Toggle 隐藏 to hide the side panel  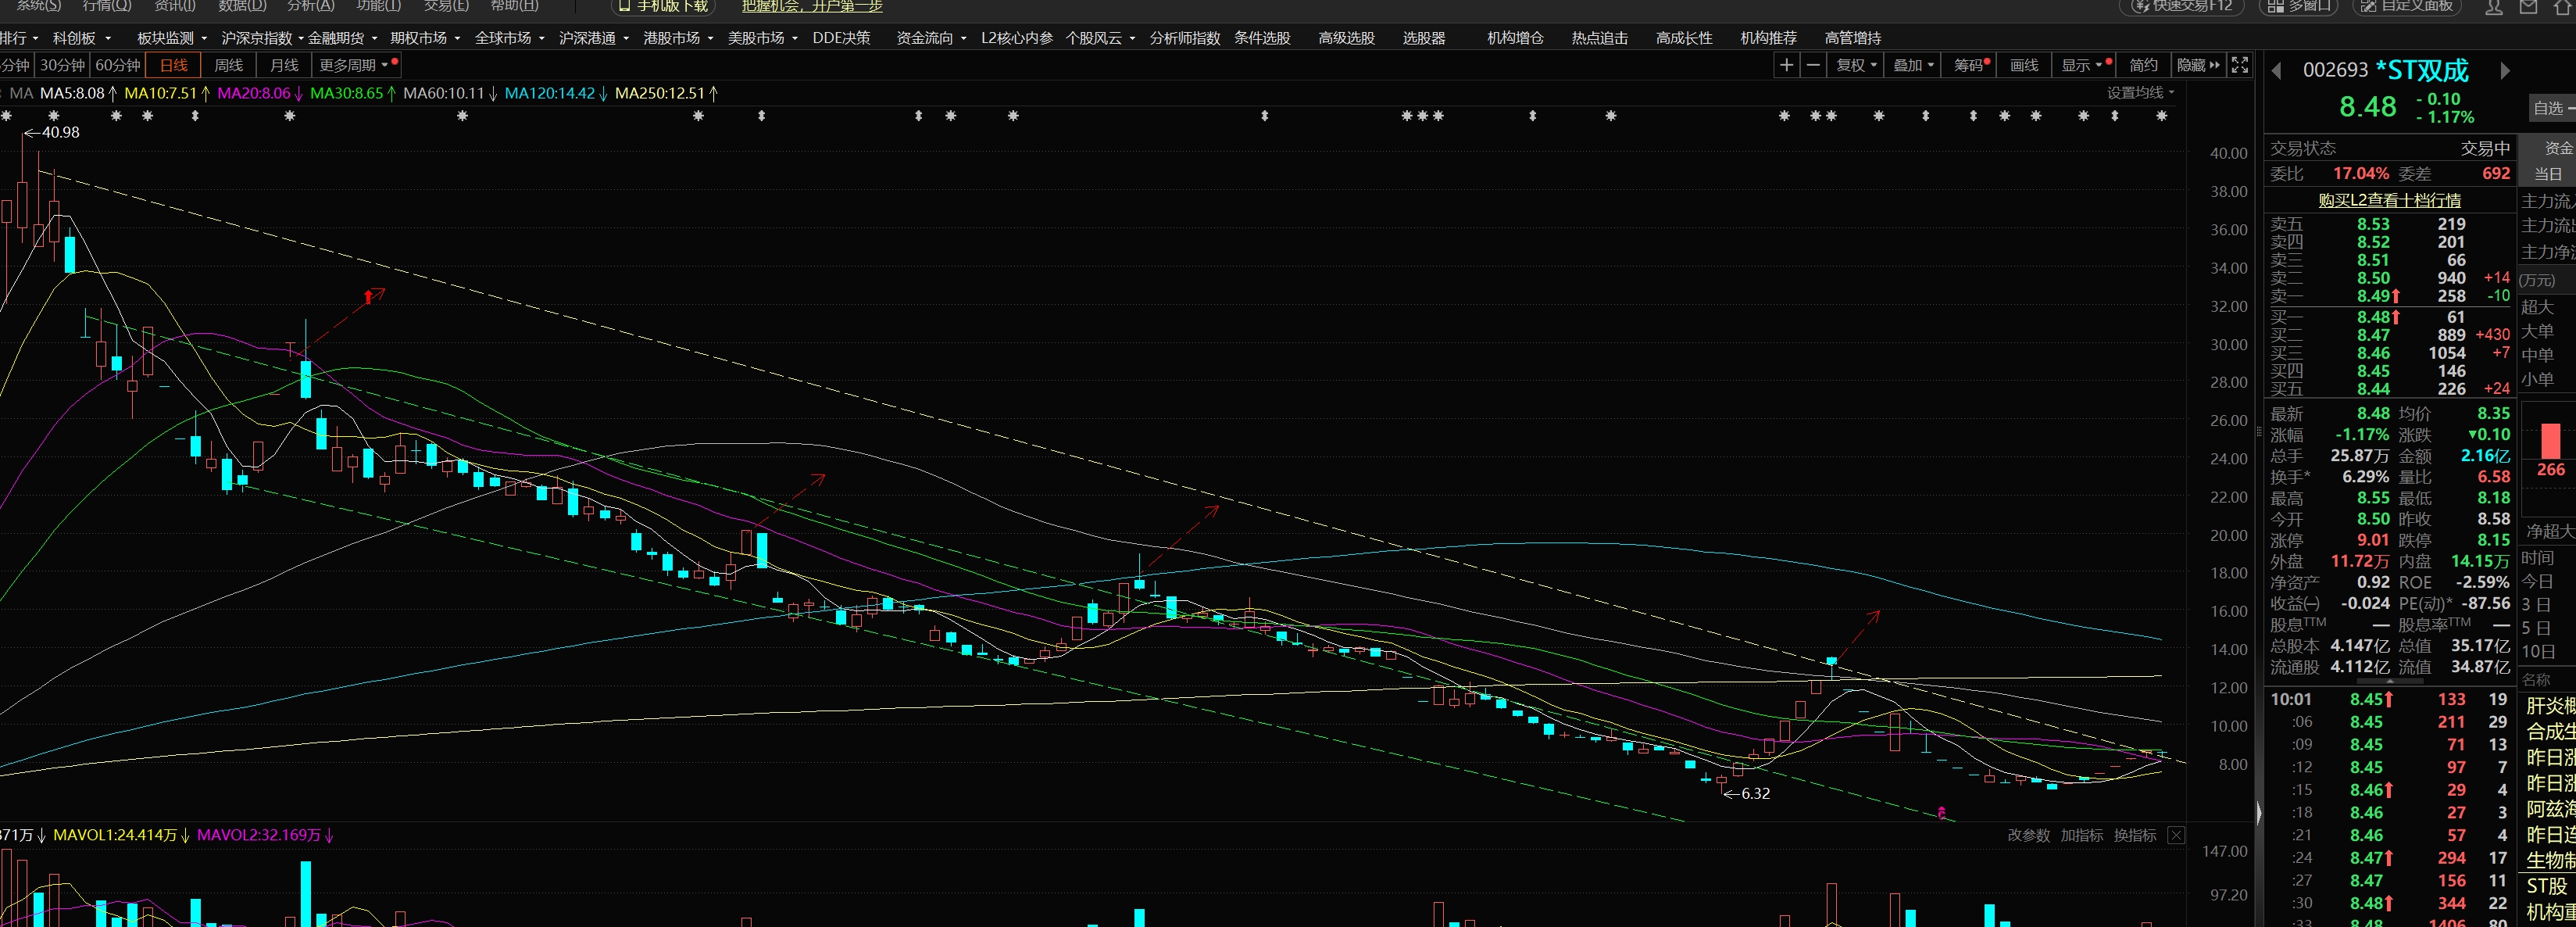(2198, 65)
